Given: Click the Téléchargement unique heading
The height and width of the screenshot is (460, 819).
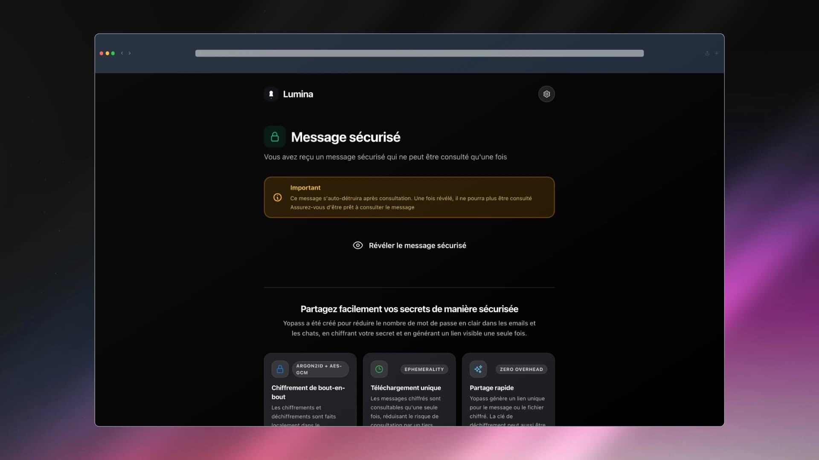Looking at the screenshot, I should 406,388.
